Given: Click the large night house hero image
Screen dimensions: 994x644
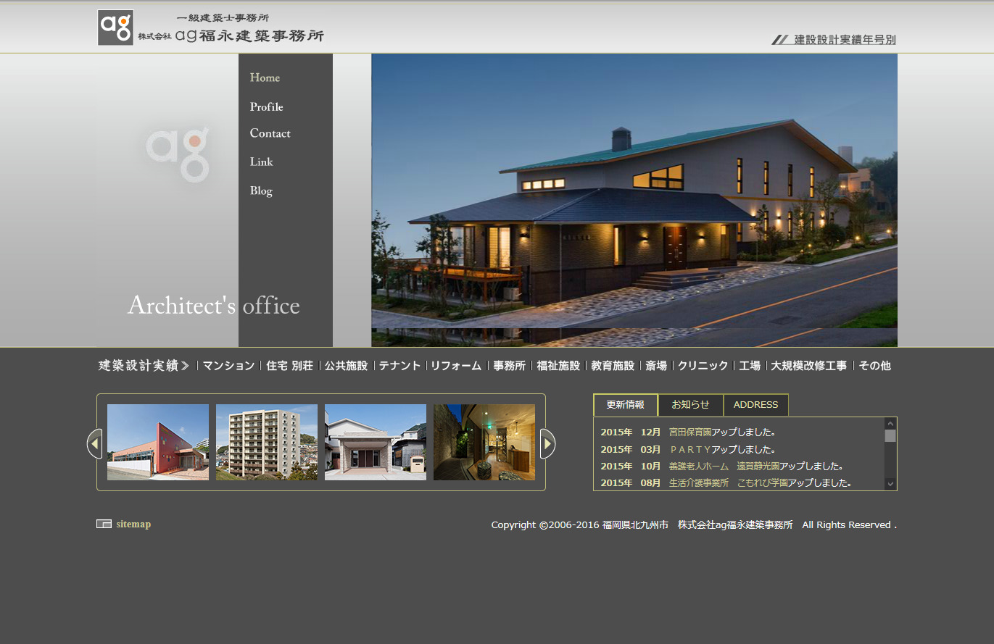Looking at the screenshot, I should pyautogui.click(x=634, y=200).
